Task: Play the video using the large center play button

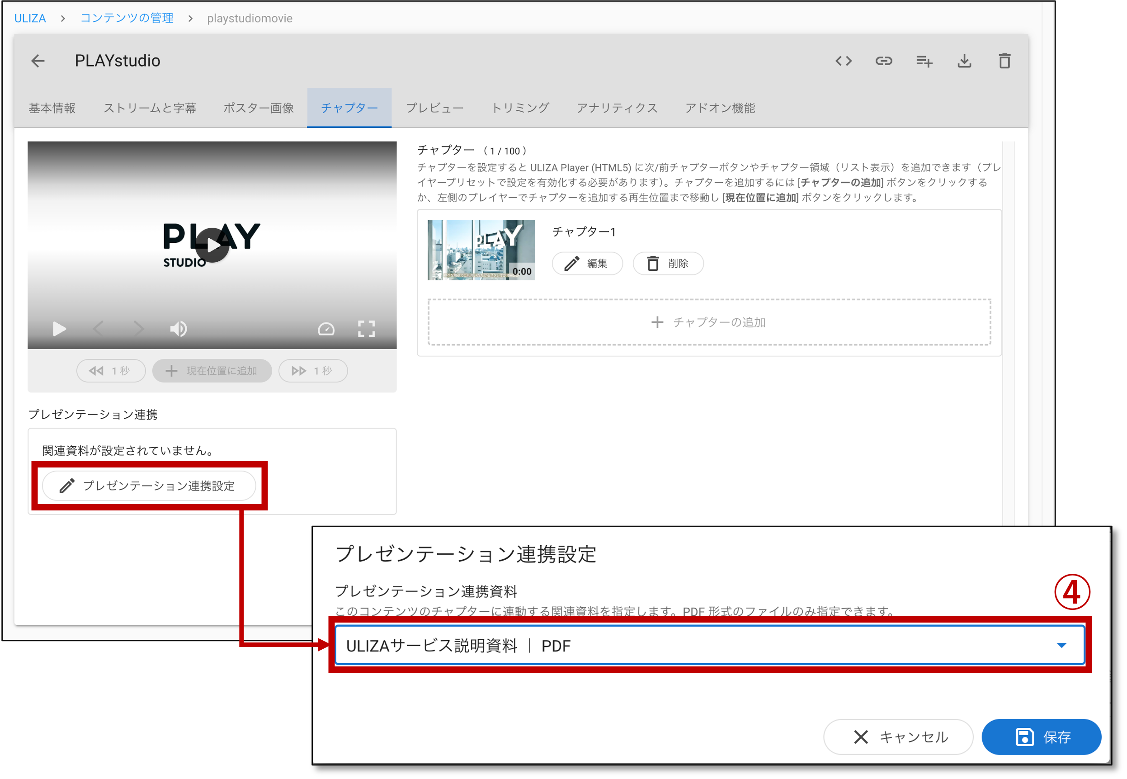Action: (x=212, y=245)
